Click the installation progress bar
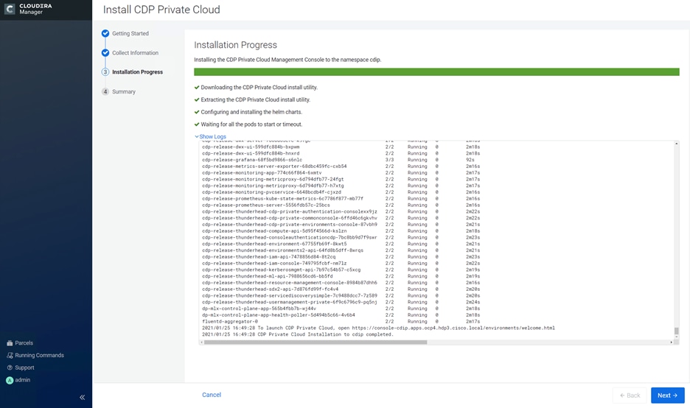Image resolution: width=690 pixels, height=408 pixels. pyautogui.click(x=436, y=72)
